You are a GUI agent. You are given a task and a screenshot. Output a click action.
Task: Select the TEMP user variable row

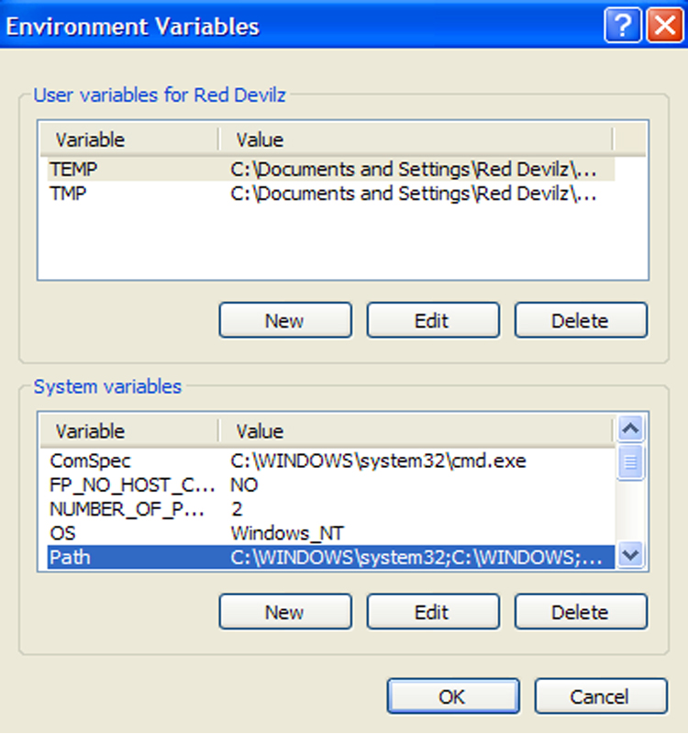(331, 169)
